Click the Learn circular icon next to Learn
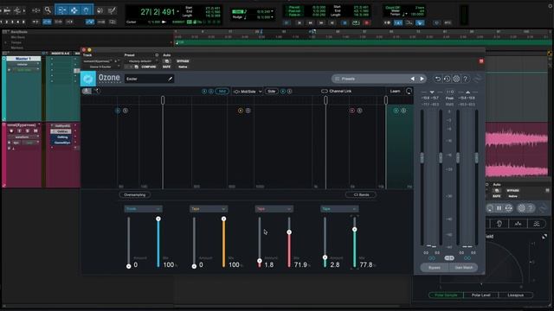Screen dimensions: 554x311 [x=409, y=91]
